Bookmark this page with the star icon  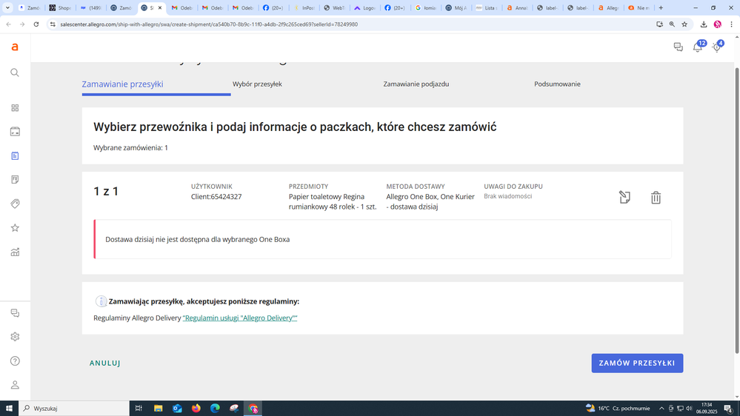click(684, 24)
